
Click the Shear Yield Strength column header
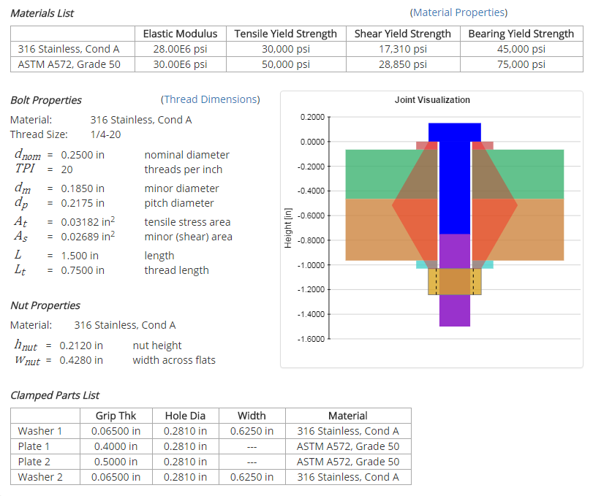[x=402, y=34]
